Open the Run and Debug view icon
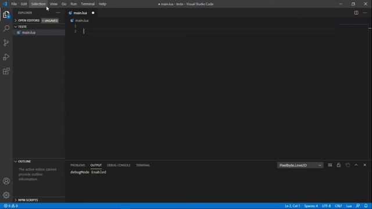Image resolution: width=372 pixels, height=209 pixels. (x=6, y=57)
